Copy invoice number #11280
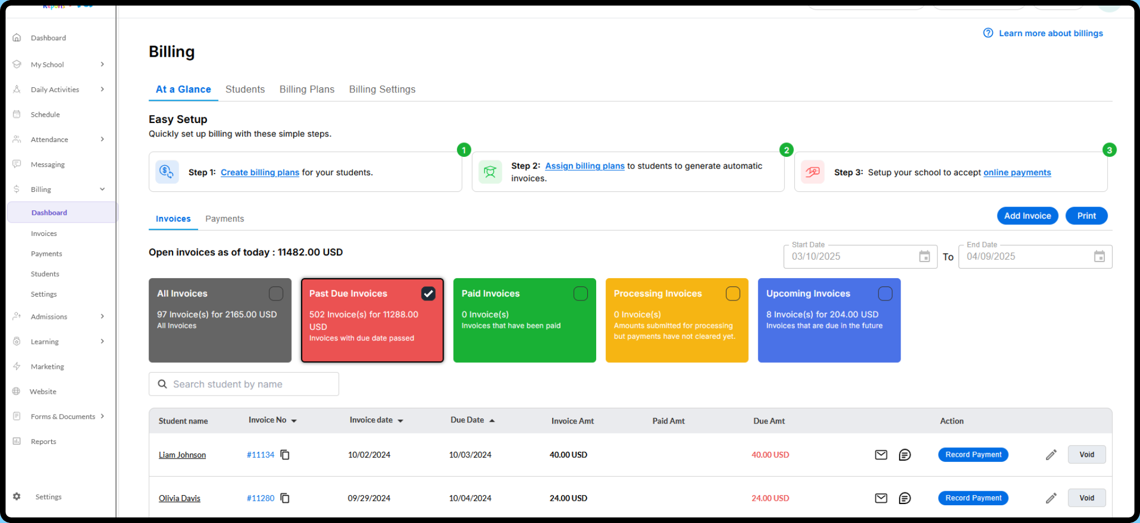Image resolution: width=1140 pixels, height=523 pixels. [285, 498]
